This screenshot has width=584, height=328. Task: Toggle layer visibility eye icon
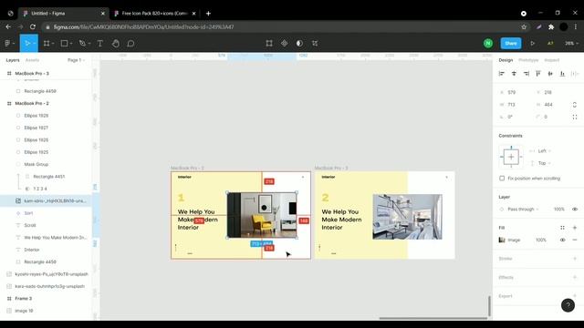pyautogui.click(x=575, y=209)
